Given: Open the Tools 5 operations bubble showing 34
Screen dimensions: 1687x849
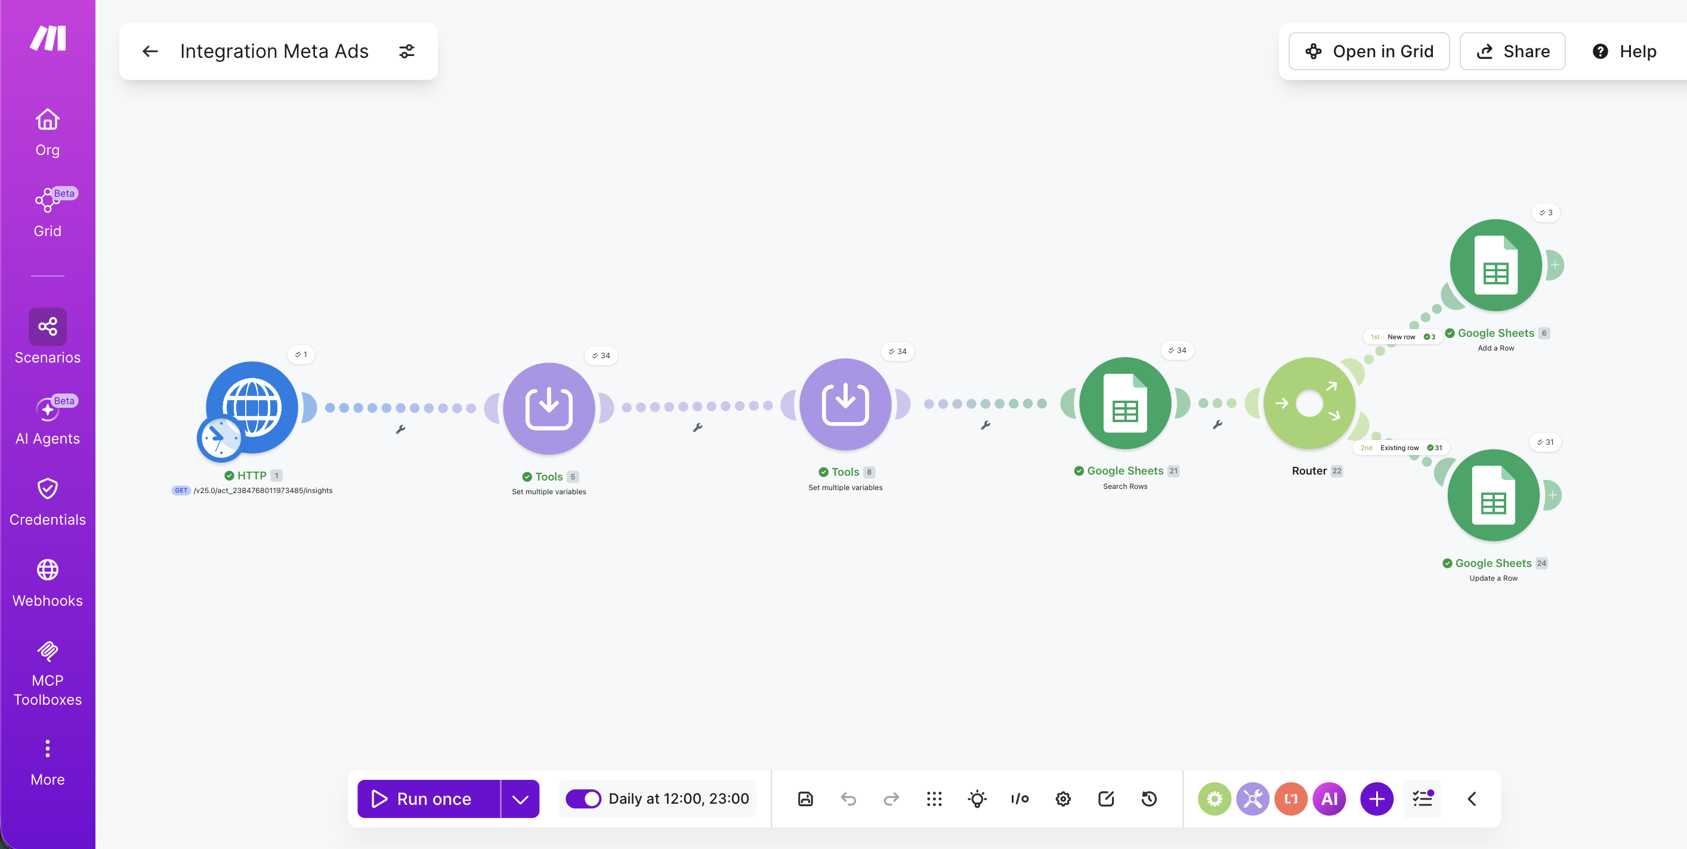Looking at the screenshot, I should click(601, 355).
